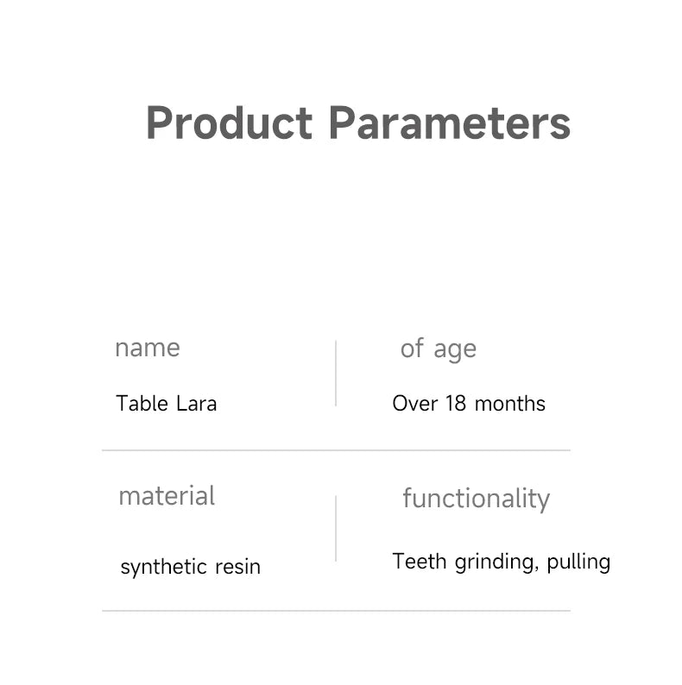This screenshot has height=685, width=682.
Task: Select the "Table Lara" value text
Action: [166, 404]
